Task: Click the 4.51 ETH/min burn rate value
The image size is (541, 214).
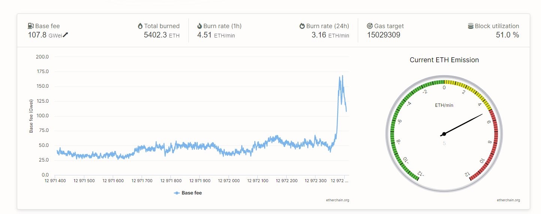Action: pyautogui.click(x=216, y=35)
